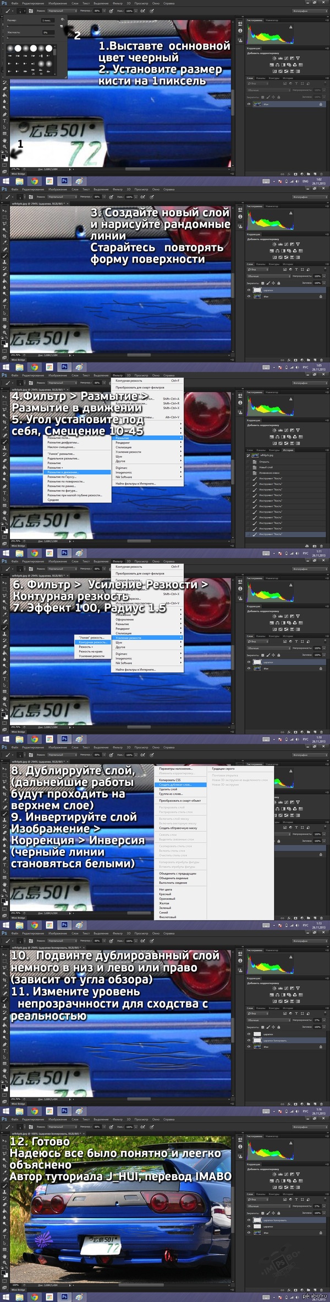
Task: Click 'Удалить слой' in layer context menu
Action: click(x=168, y=789)
